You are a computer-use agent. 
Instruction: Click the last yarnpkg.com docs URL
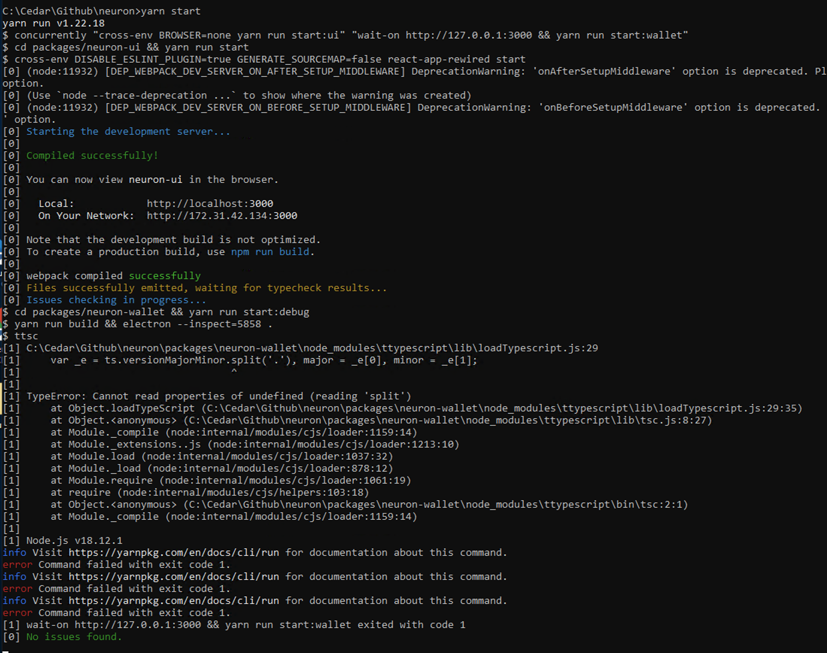173,601
